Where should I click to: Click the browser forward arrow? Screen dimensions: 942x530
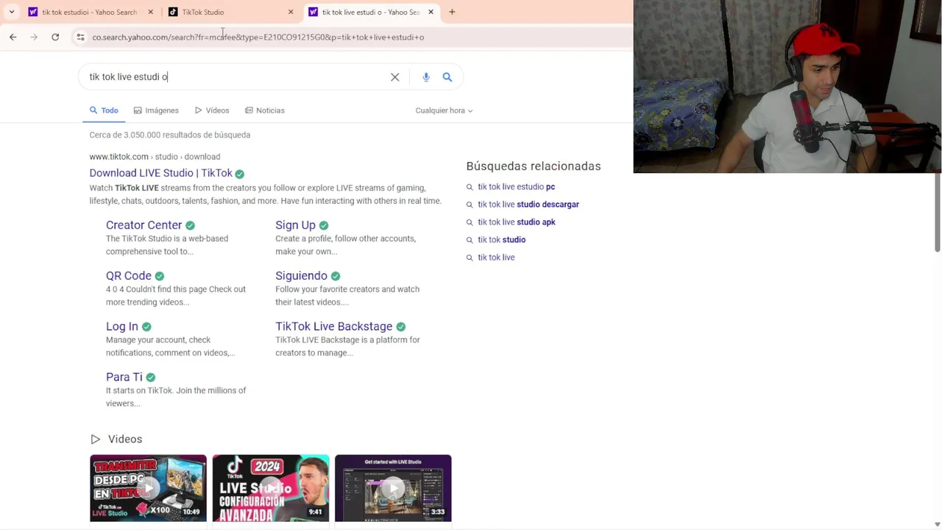(x=34, y=37)
